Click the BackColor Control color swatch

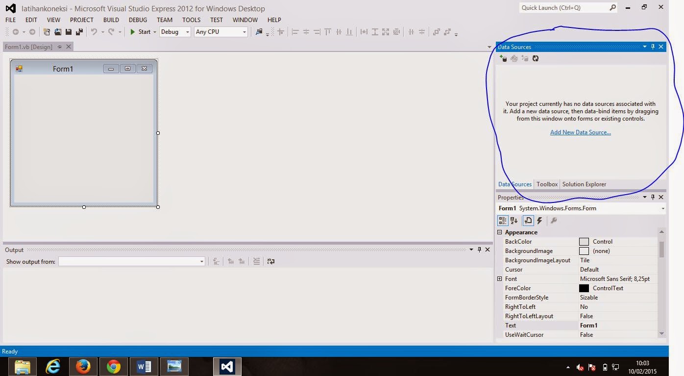pyautogui.click(x=584, y=242)
